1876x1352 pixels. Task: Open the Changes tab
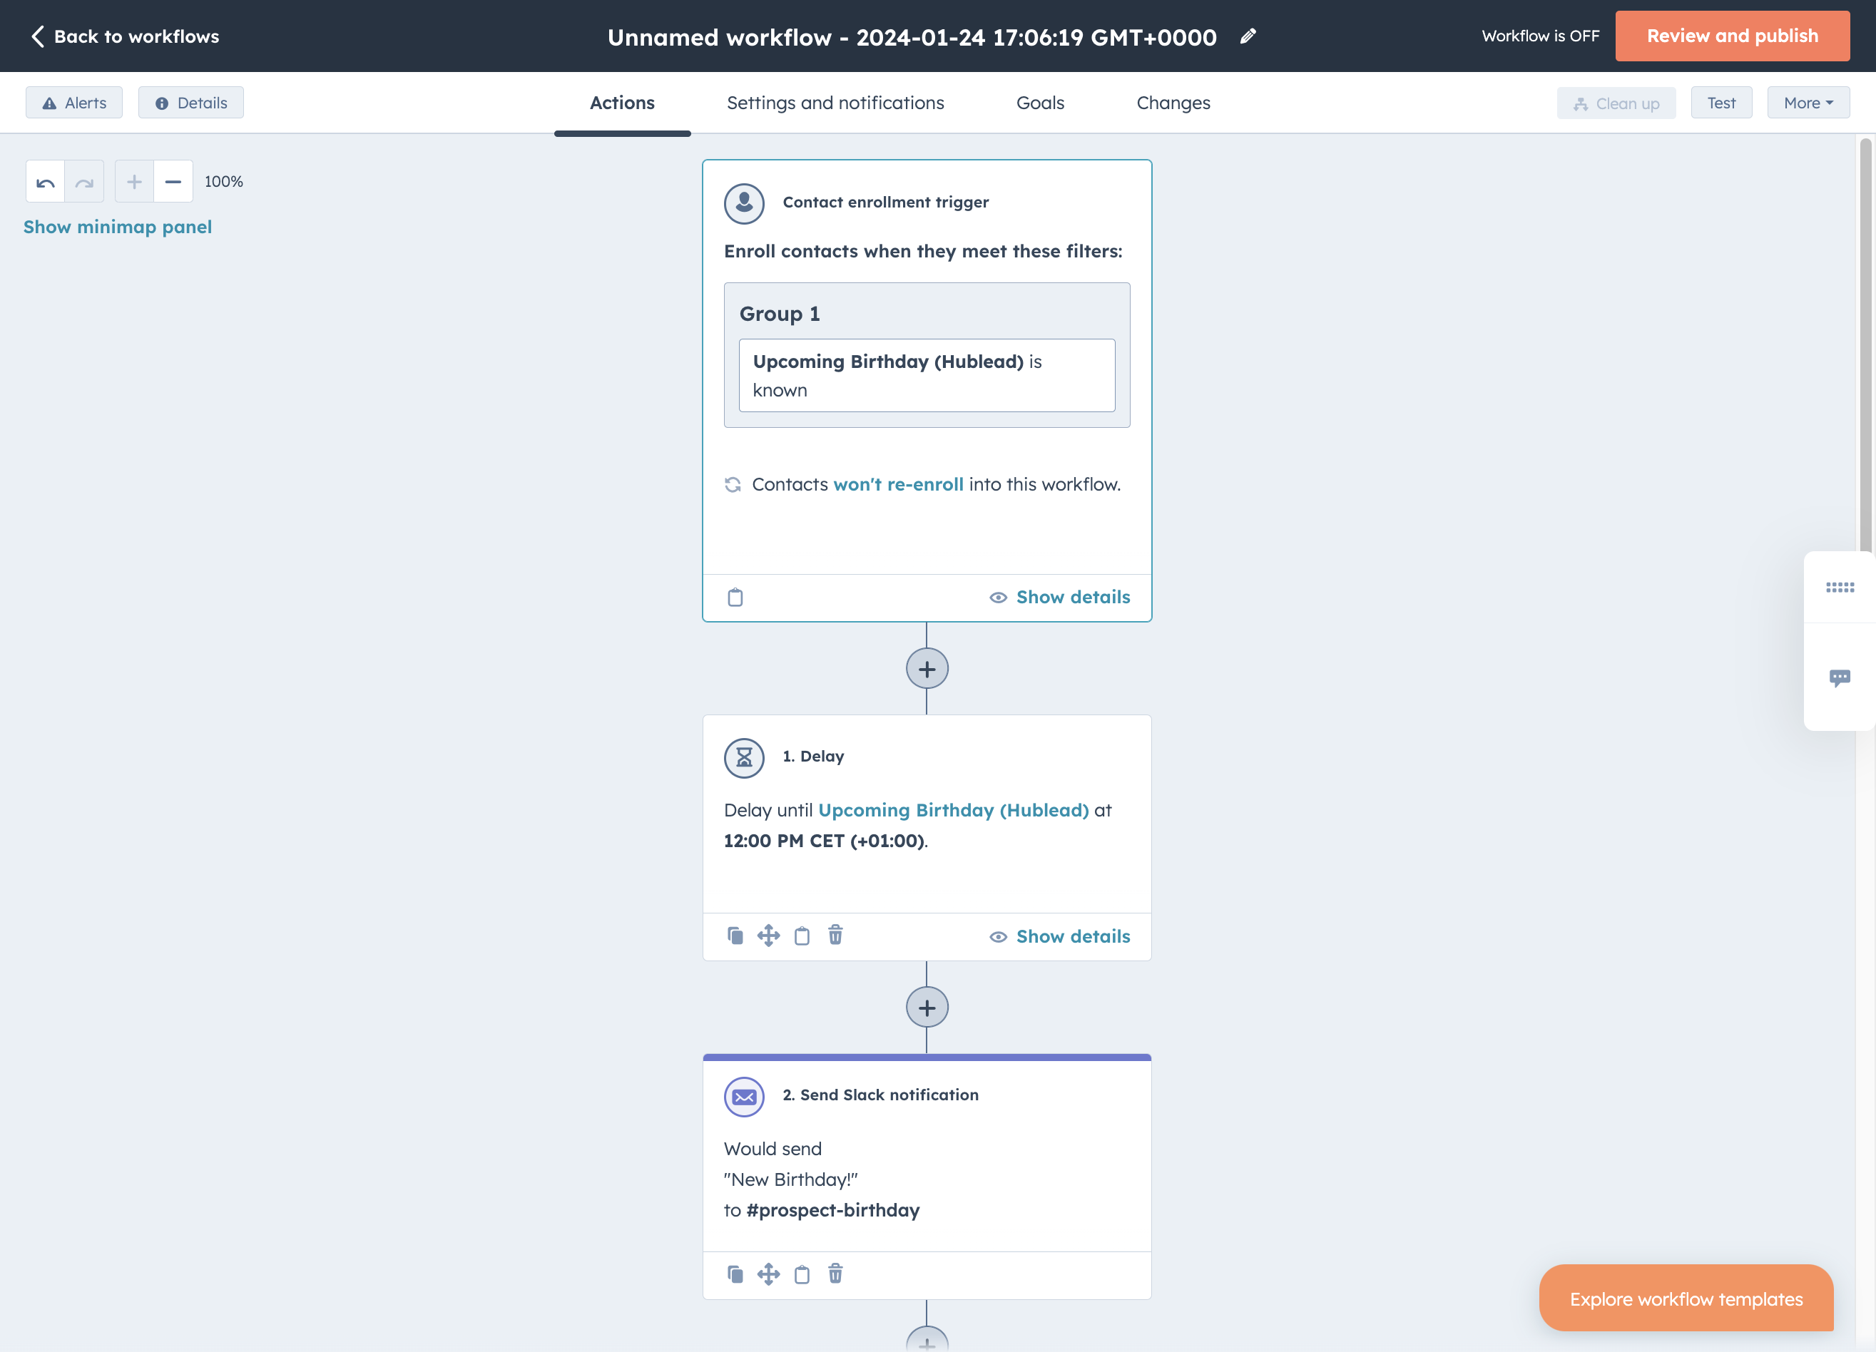point(1173,103)
